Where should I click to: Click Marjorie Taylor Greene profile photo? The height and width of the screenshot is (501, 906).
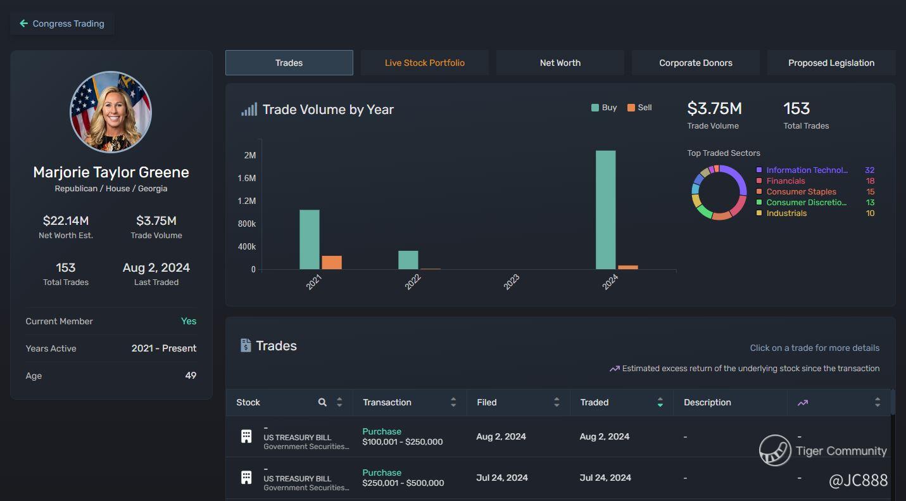111,112
